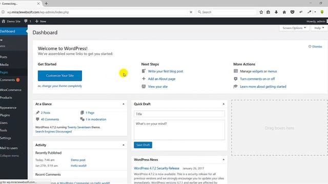The height and width of the screenshot is (184, 328).
Task: Open Pages in the admin sidebar
Action: pyautogui.click(x=14, y=73)
